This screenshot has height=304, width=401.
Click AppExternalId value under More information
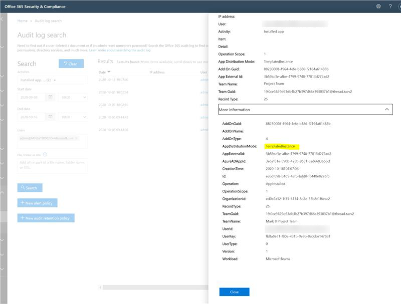[x=298, y=154]
